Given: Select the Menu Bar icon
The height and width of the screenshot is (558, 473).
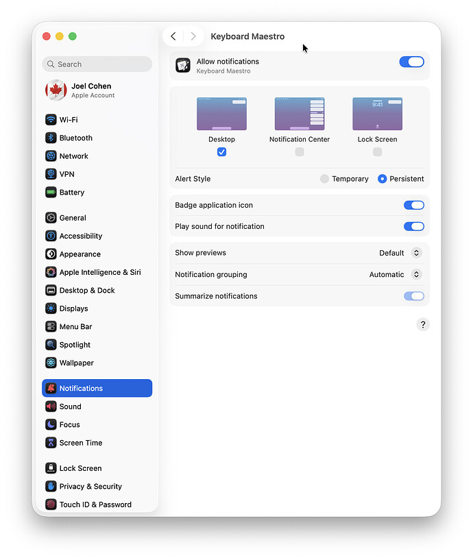Looking at the screenshot, I should tap(51, 326).
